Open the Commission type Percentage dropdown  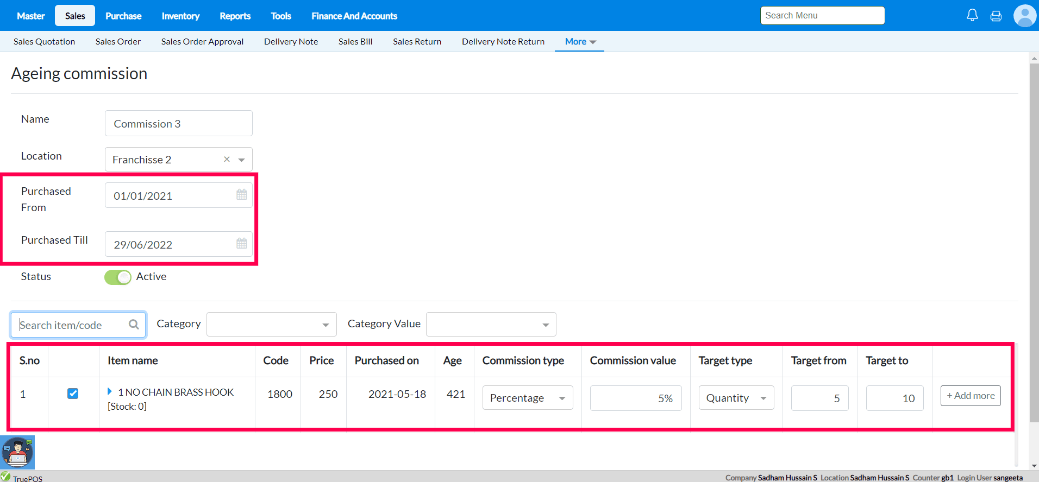[x=527, y=398]
